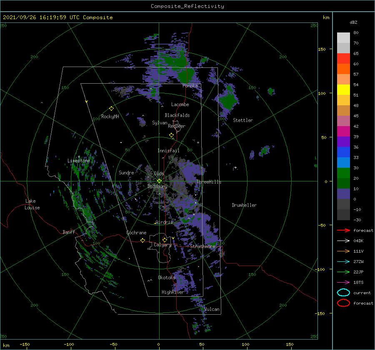Click the Strathmore label
This screenshot has height=350, width=375.
coord(202,246)
